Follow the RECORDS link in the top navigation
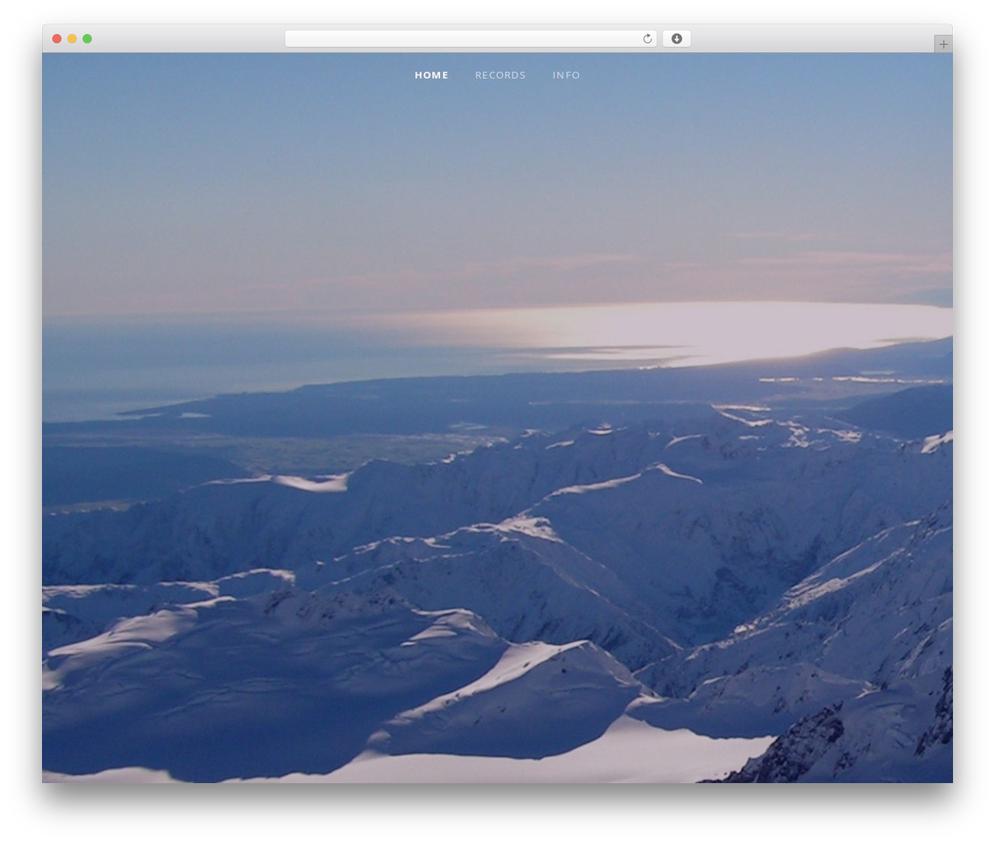995x843 pixels. point(501,75)
